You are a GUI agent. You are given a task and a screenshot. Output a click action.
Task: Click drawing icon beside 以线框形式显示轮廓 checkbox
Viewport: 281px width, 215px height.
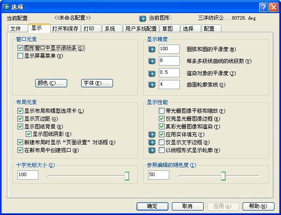tap(152, 150)
